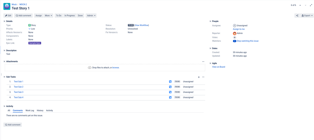Switch to the All activity tab
This screenshot has height=140, width=314.
(x=9, y=110)
